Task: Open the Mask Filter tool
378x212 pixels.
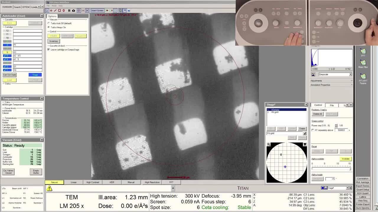Action: (x=363, y=64)
